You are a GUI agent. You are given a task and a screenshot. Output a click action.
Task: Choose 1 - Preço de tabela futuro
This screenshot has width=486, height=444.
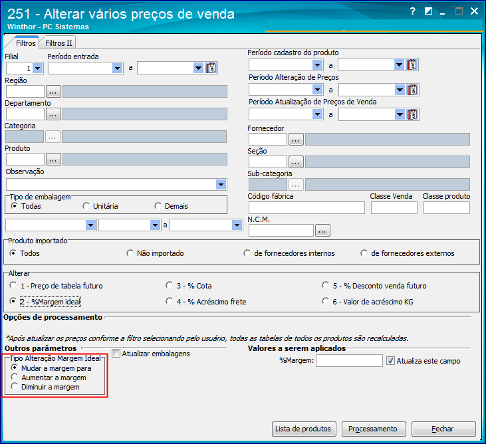13,285
